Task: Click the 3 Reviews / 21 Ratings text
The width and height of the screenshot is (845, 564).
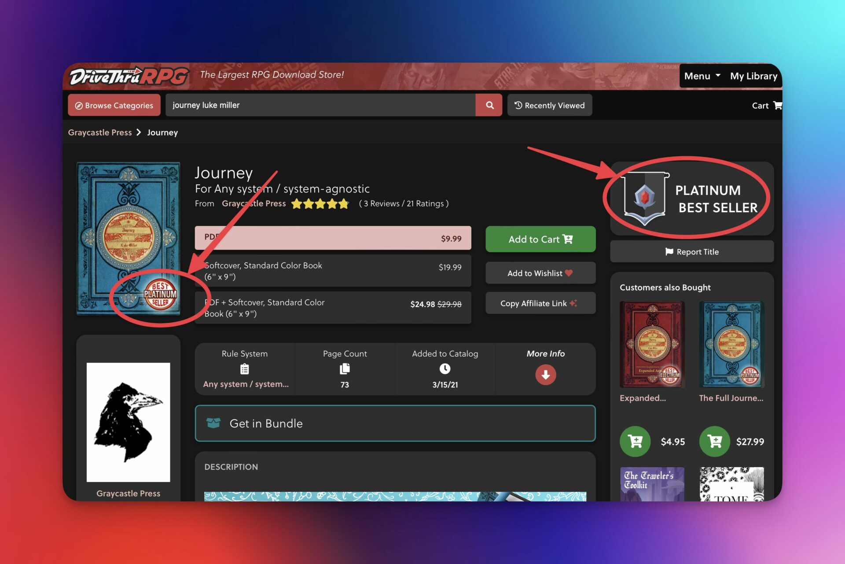Action: tap(404, 203)
